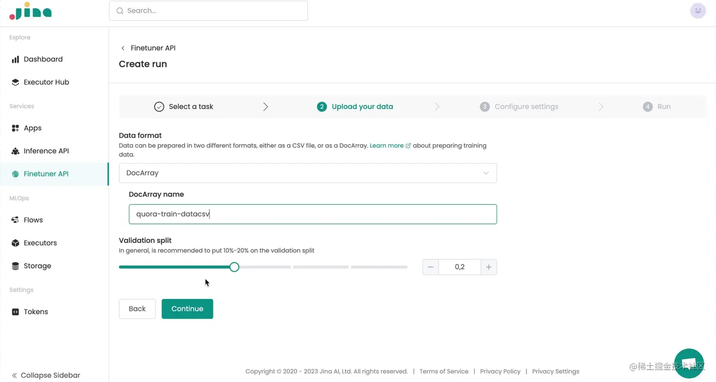Decrease validation split with minus button

coord(430,267)
